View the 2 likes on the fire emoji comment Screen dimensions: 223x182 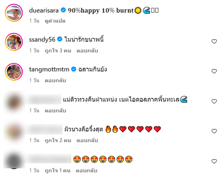pyautogui.click(x=58, y=140)
